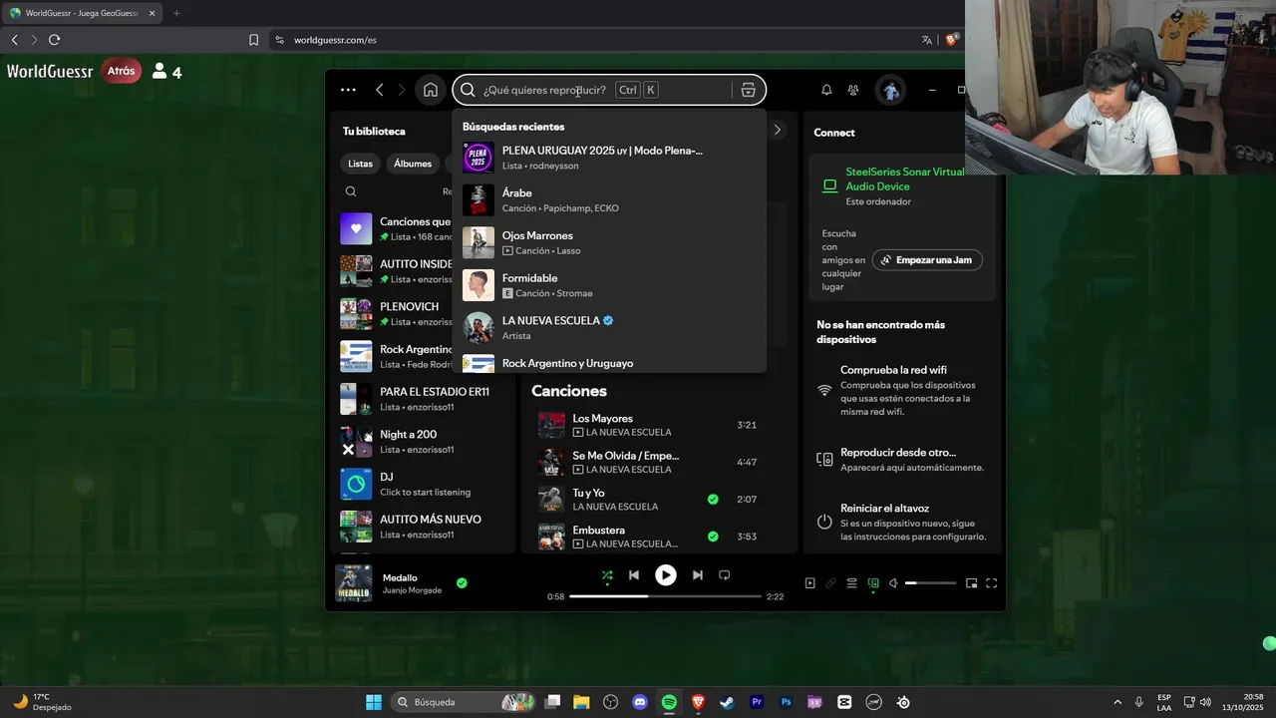Adjust the Spotify volume slider
The height and width of the screenshot is (718, 1276).
931,583
